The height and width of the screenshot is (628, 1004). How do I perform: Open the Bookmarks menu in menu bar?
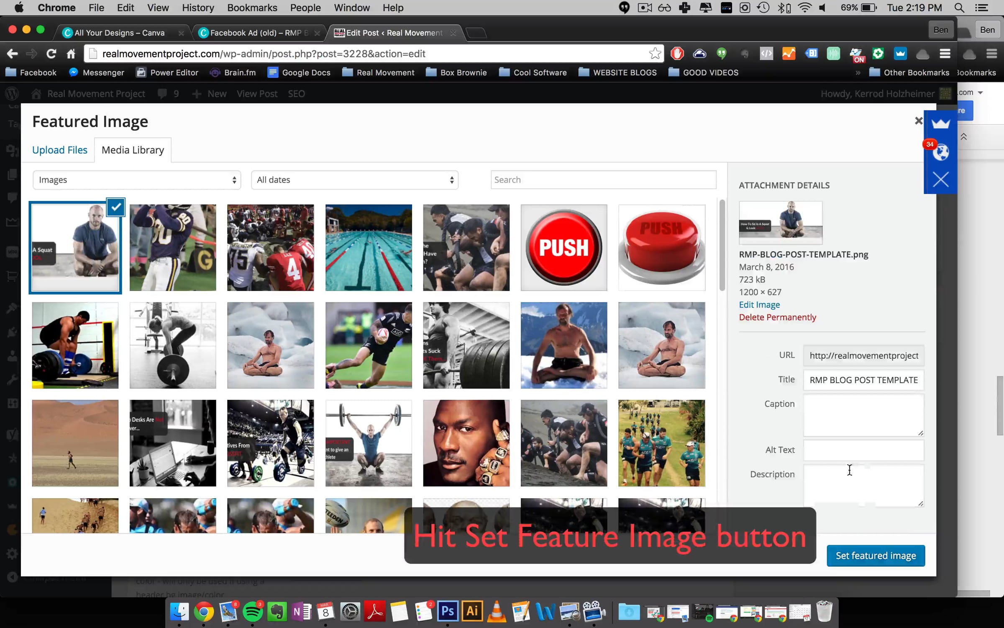pyautogui.click(x=252, y=8)
